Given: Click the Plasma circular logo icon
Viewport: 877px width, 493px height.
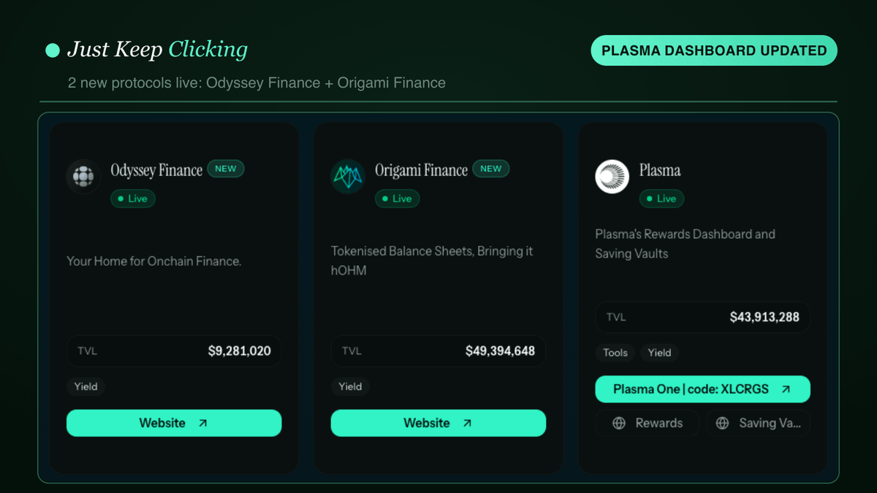Looking at the screenshot, I should (x=612, y=176).
